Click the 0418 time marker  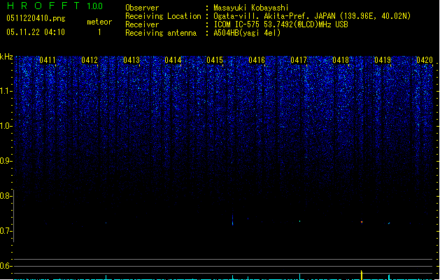click(x=341, y=60)
